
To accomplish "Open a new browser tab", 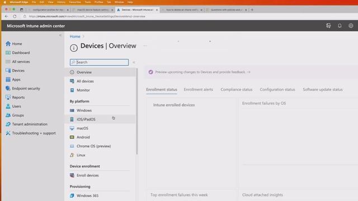I will point(252,10).
